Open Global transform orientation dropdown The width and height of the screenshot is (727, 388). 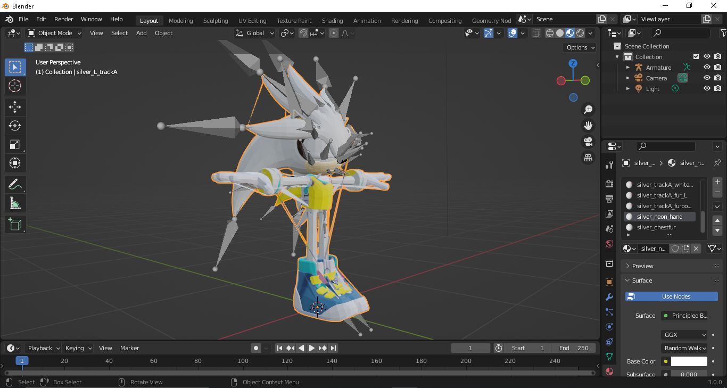coord(255,33)
